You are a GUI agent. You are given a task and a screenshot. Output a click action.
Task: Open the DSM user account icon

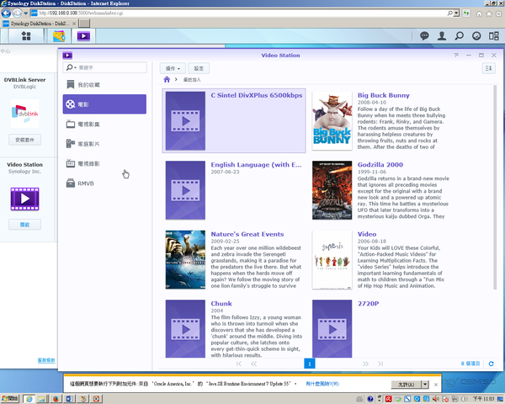coord(443,36)
